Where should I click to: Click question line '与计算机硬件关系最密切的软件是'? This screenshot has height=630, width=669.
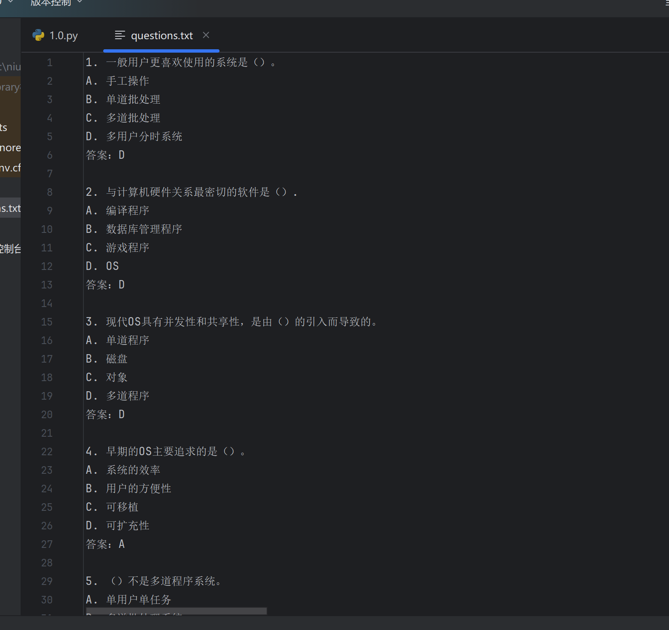(191, 192)
